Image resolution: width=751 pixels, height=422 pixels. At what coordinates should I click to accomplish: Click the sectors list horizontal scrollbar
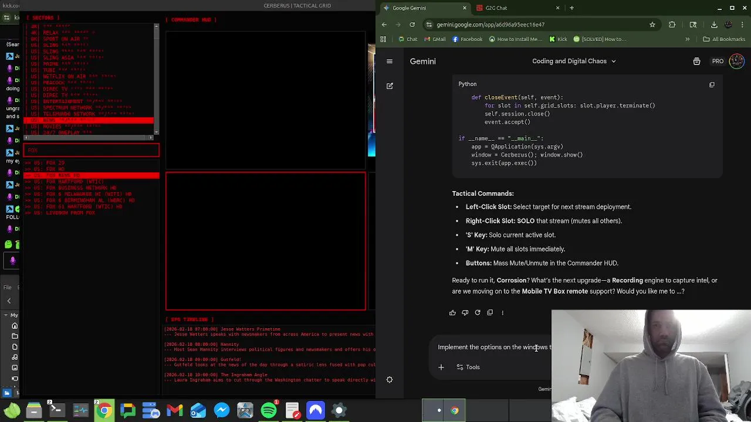point(89,138)
